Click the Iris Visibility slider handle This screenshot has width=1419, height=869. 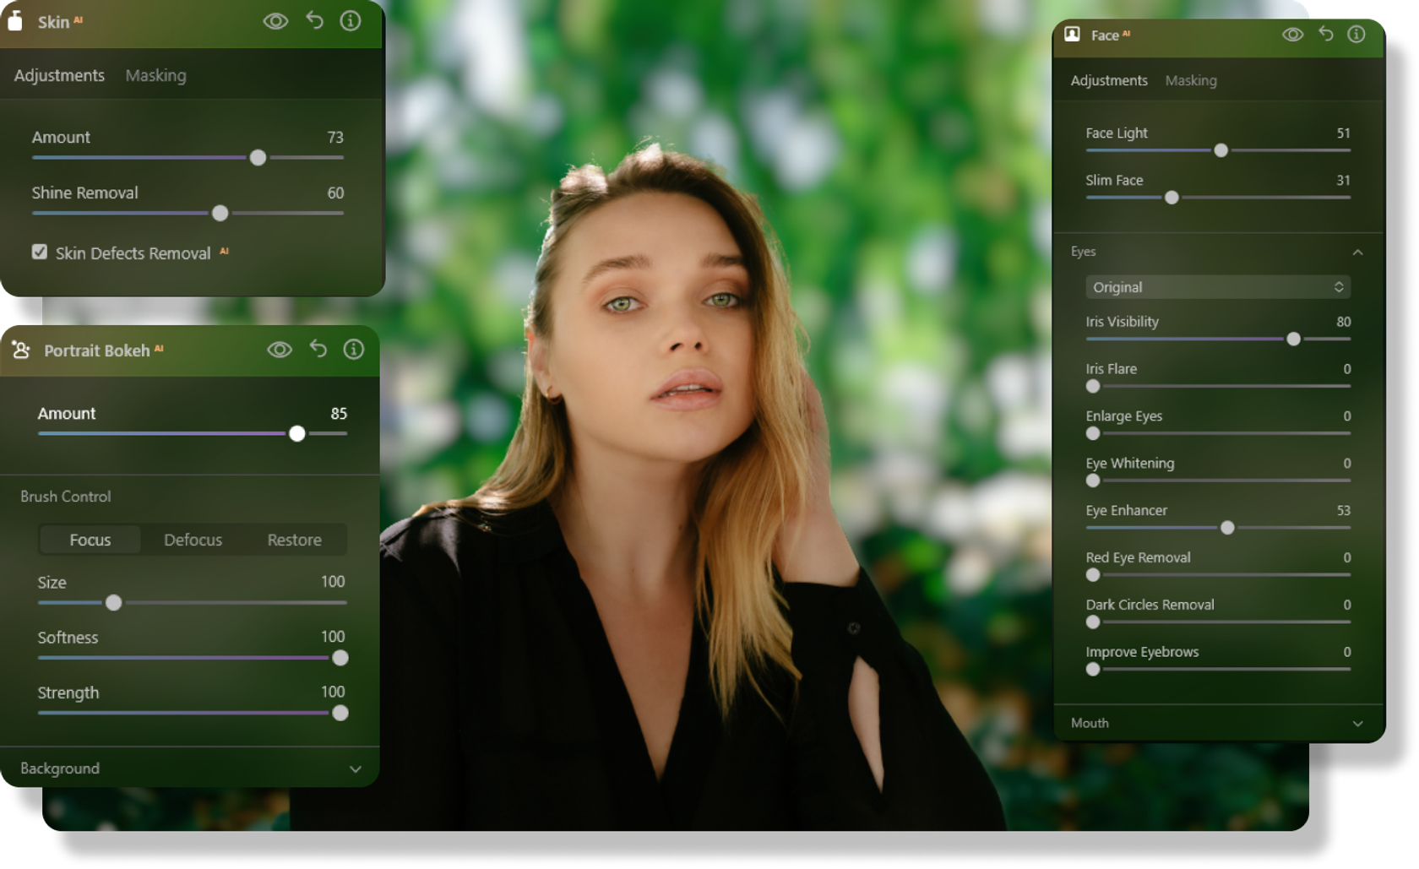point(1293,339)
